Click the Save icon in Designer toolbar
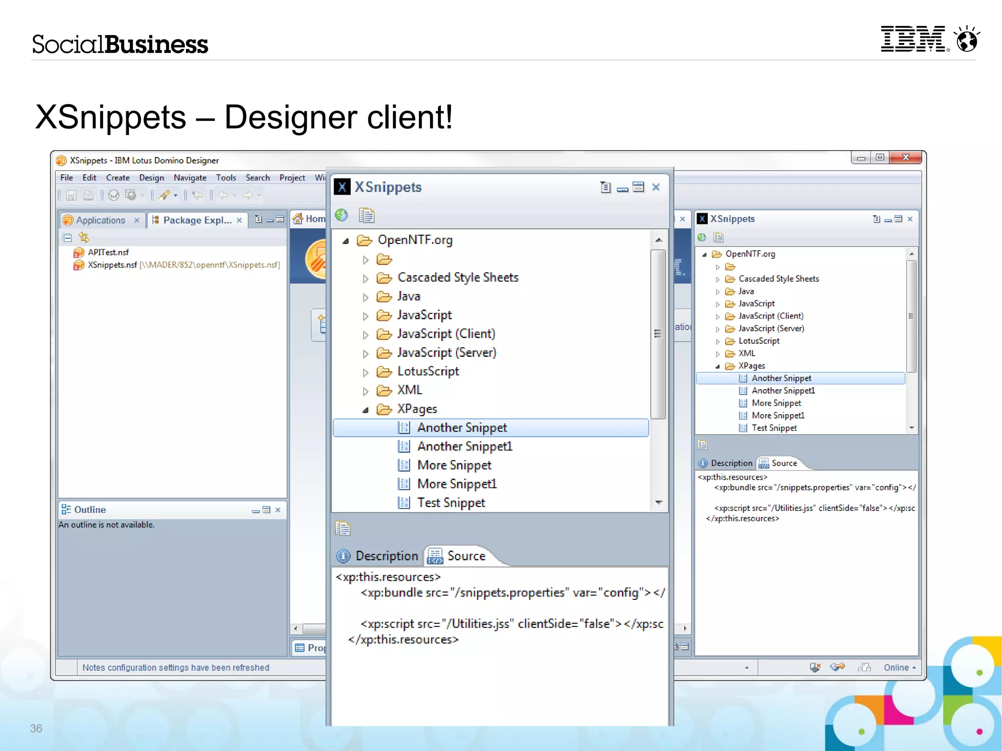1002x751 pixels. [x=71, y=196]
